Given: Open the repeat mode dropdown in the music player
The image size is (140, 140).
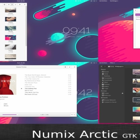Looking at the screenshot, I should [x=73, y=115].
